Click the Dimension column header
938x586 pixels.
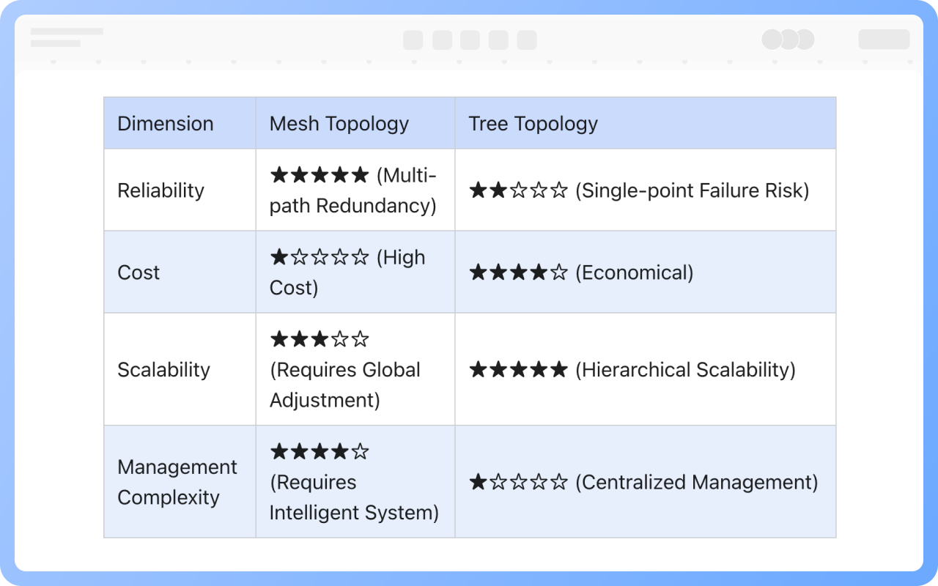coord(166,123)
